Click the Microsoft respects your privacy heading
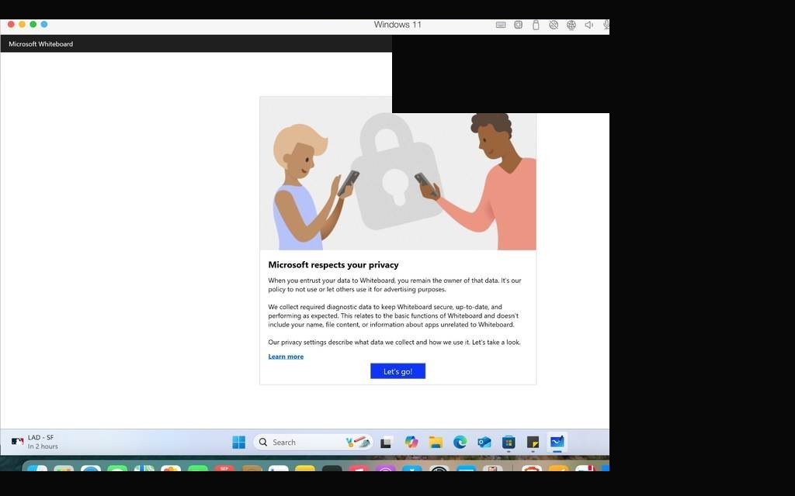This screenshot has height=496, width=795. tap(333, 265)
